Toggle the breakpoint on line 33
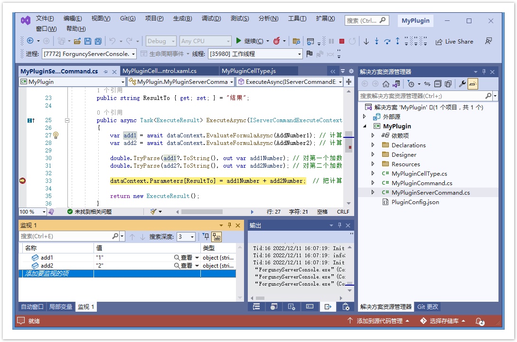517x342 pixels. [22, 181]
